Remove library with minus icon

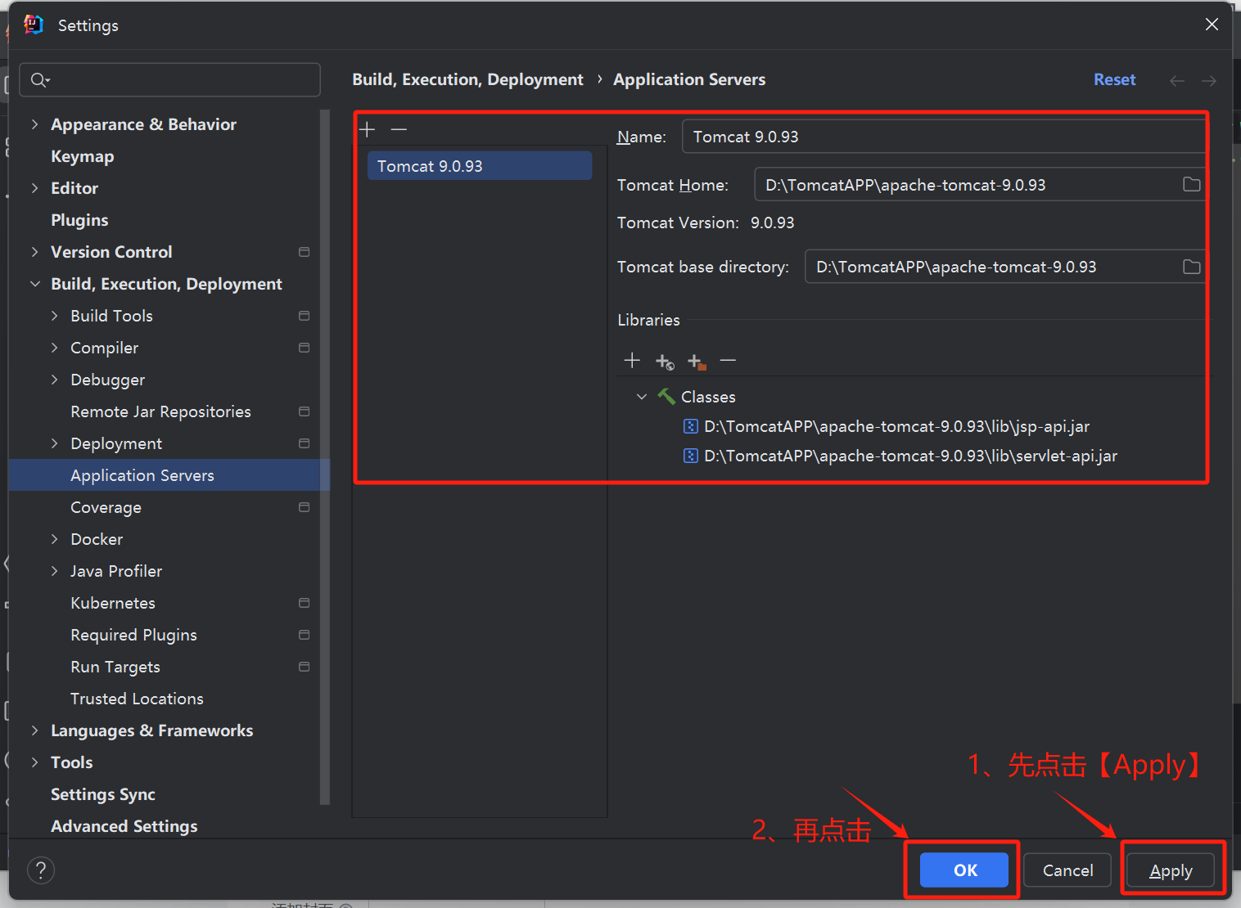(728, 361)
